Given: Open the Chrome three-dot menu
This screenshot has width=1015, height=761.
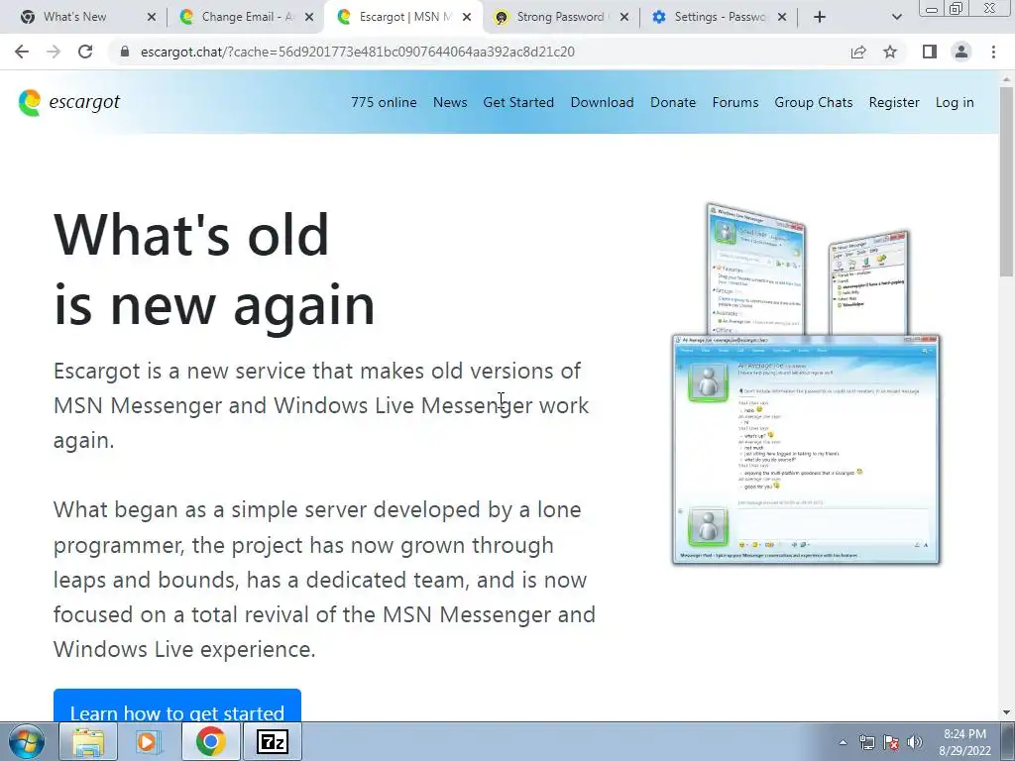Looking at the screenshot, I should pos(993,52).
